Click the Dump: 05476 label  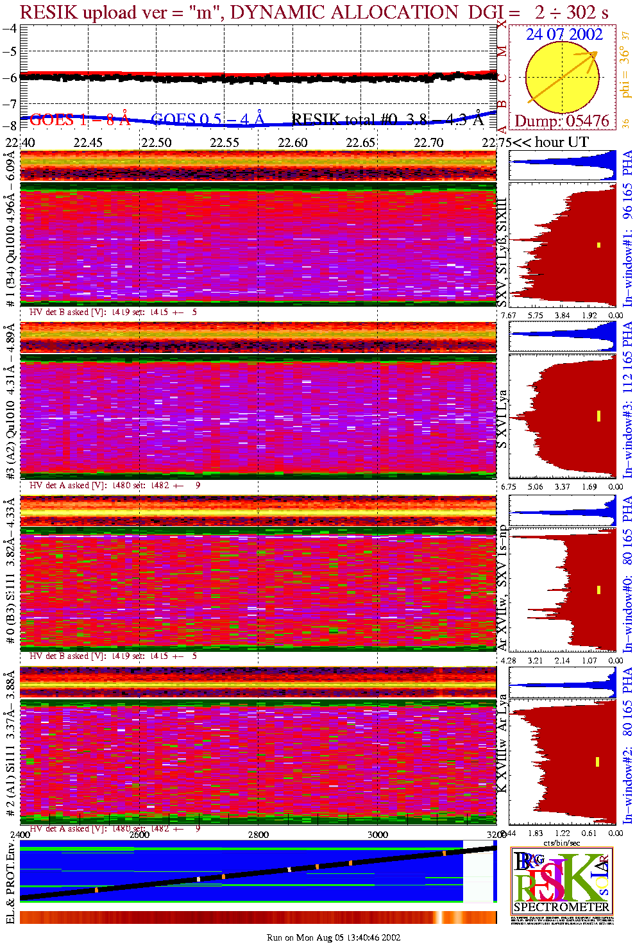562,121
